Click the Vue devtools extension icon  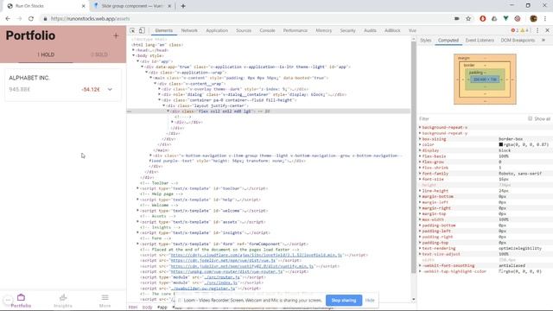click(505, 19)
